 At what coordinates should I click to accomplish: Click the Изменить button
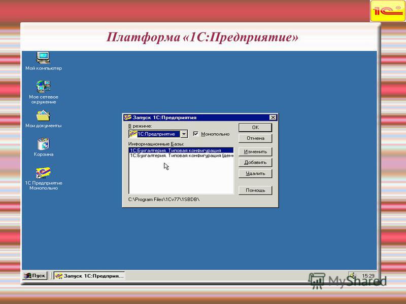255,151
